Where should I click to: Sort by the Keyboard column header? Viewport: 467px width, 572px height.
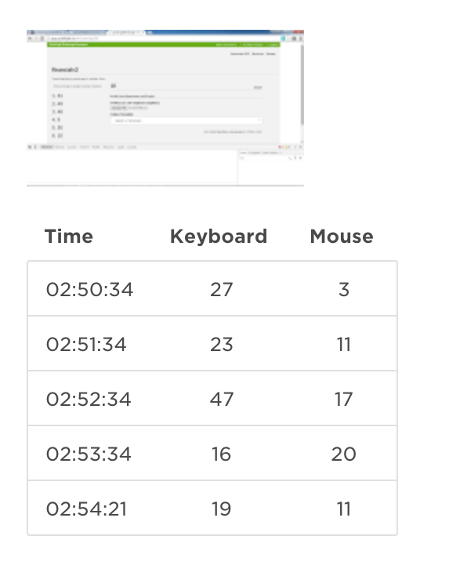coord(219,236)
